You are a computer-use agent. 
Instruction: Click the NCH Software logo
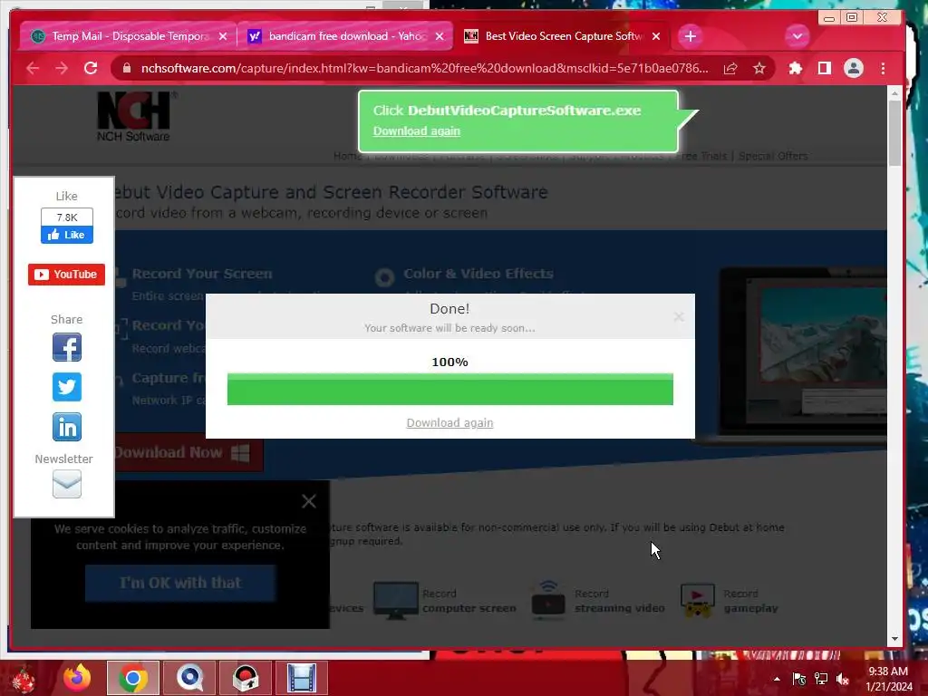point(134,117)
